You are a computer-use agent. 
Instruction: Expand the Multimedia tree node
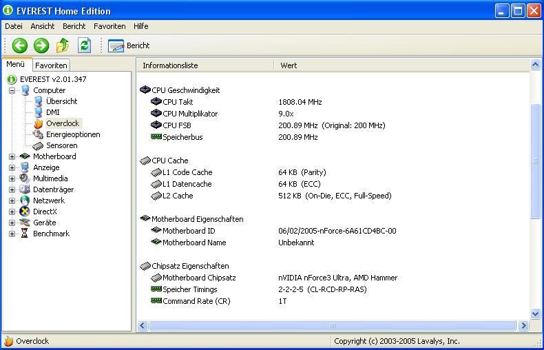click(12, 178)
